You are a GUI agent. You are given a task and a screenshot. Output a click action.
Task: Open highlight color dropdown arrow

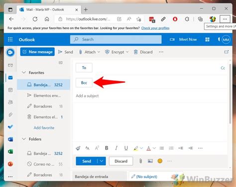pos(141,148)
